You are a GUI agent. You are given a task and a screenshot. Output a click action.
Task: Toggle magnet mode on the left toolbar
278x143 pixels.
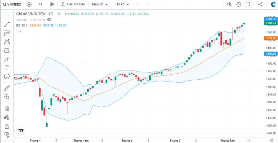(x=7, y=108)
